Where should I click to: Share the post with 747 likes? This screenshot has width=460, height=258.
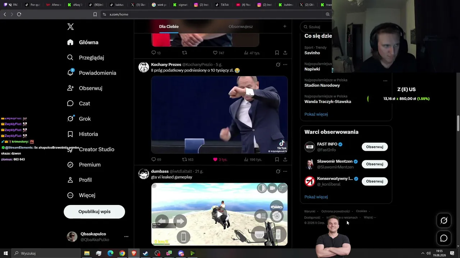tap(285, 53)
